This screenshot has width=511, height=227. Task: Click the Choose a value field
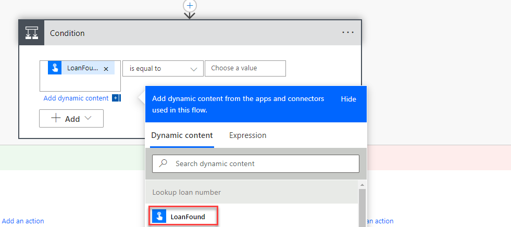tap(245, 68)
